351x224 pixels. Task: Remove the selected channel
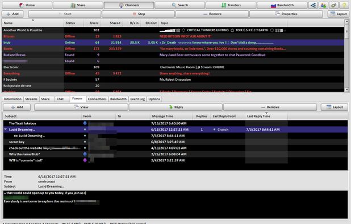click(212, 14)
